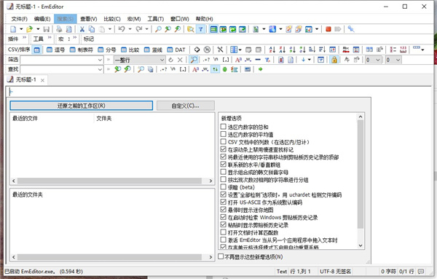Open the 查看(V) menu
The width and height of the screenshot is (437, 279).
(x=89, y=19)
